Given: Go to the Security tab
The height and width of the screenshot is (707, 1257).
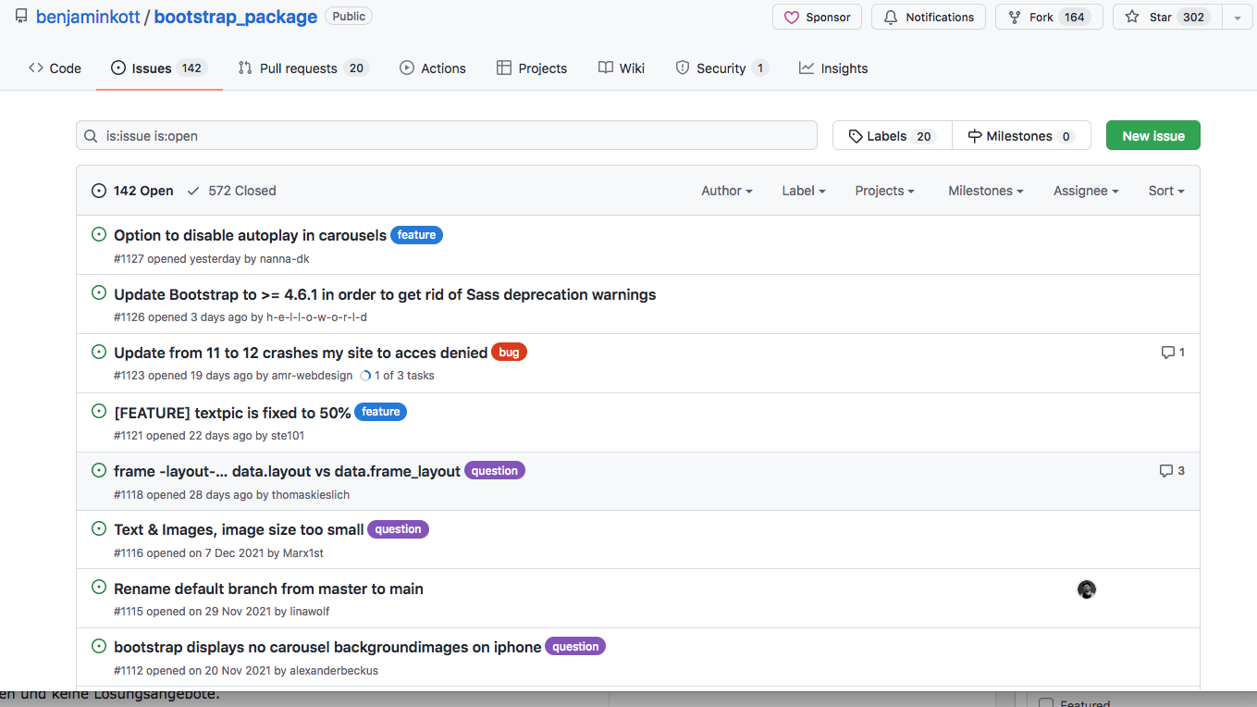Looking at the screenshot, I should tap(721, 68).
